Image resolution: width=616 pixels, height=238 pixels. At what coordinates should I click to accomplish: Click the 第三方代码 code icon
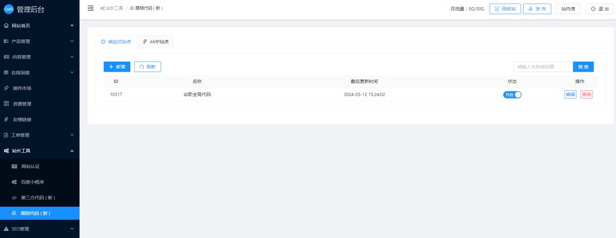tap(14, 198)
